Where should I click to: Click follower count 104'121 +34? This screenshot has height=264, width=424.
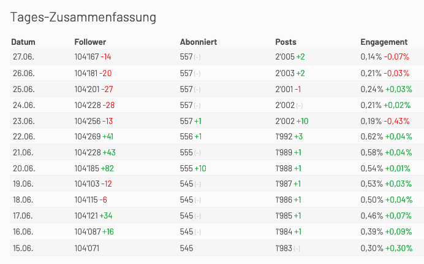[93, 215]
